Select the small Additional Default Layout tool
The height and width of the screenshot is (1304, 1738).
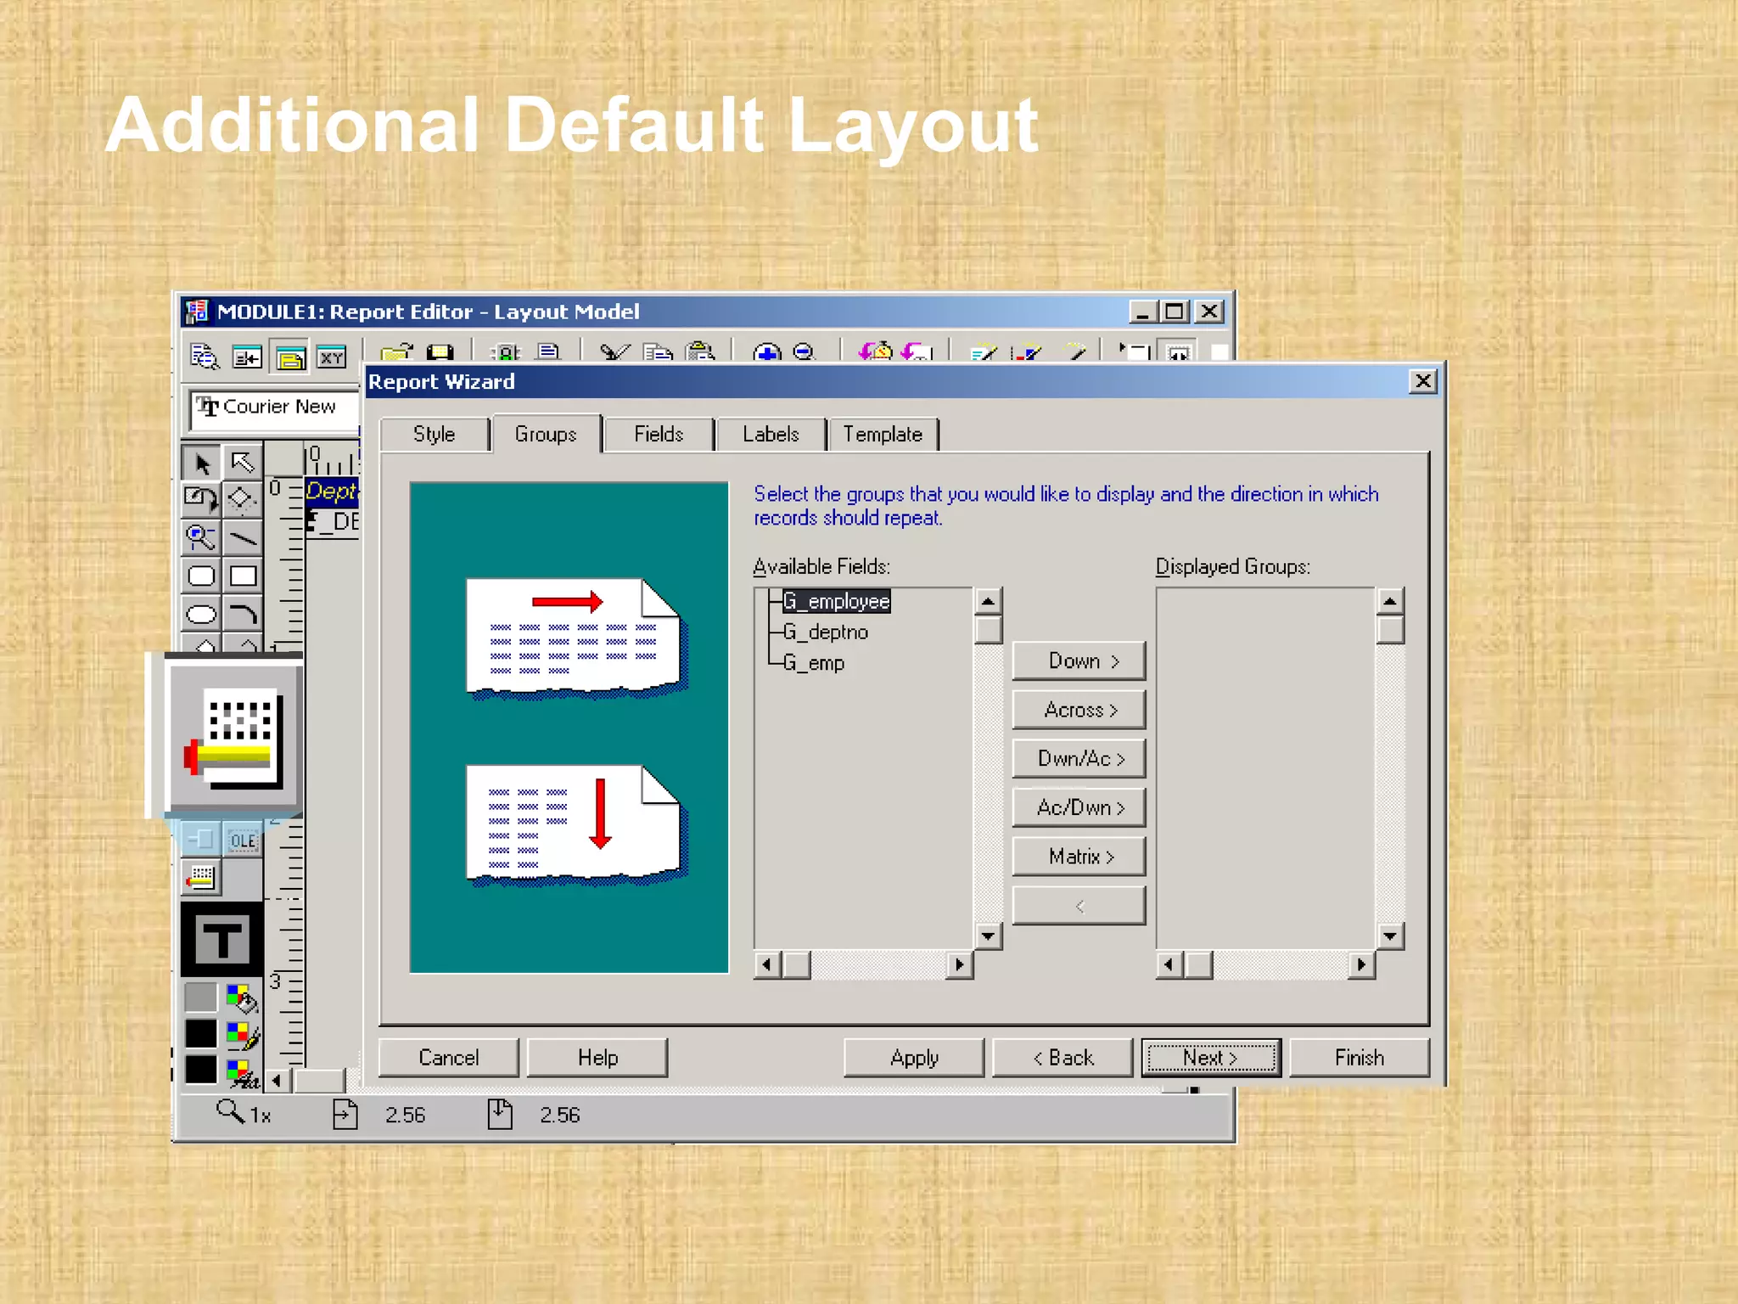201,878
